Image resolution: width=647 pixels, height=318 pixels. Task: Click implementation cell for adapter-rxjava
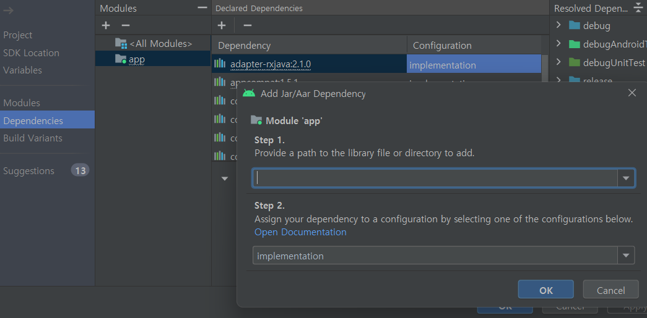474,64
